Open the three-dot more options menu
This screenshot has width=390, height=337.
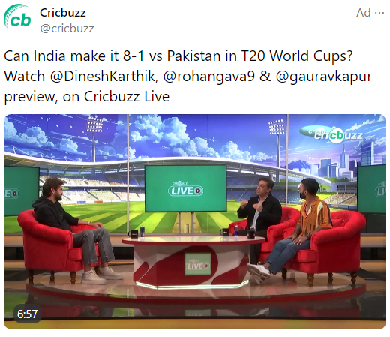coord(379,13)
